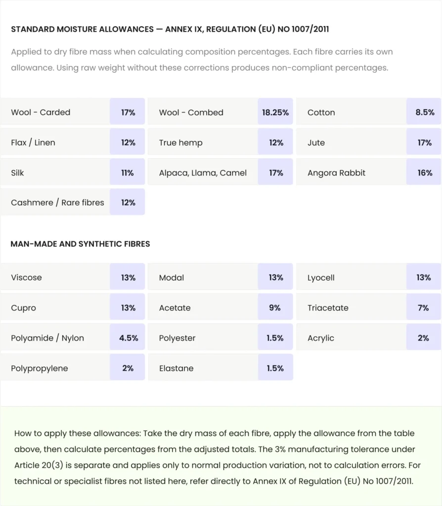Select the Acetate 9% allowance badge
Screen dimensions: 442x506
pos(275,307)
